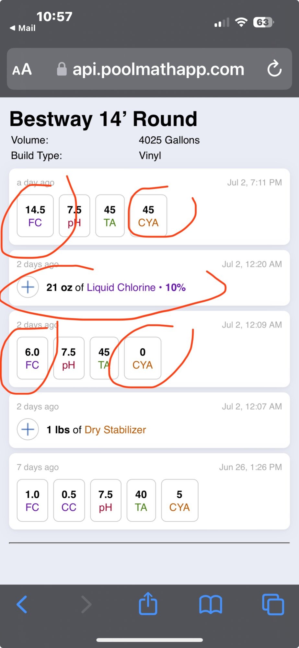Tap the Safari reload page icon

pos(274,68)
